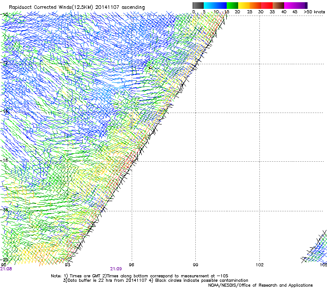The height and width of the screenshot is (288, 327).
Task: Click the "-20" latitude label at the bottom left
Action: 4,260
